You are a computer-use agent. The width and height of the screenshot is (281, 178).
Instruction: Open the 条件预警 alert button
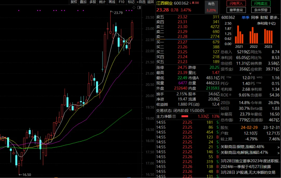point(261,10)
